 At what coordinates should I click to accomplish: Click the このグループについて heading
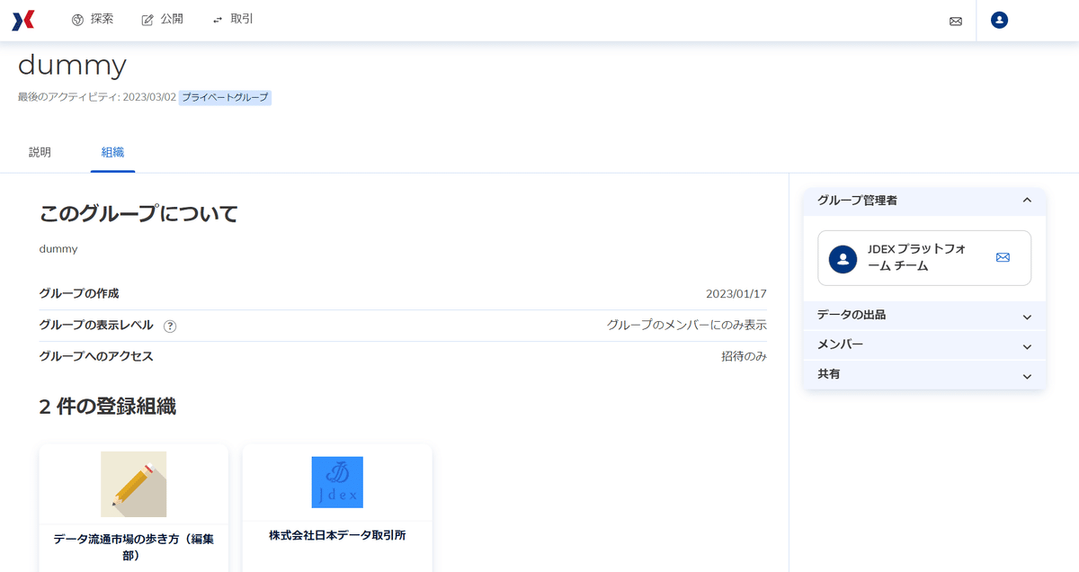138,214
